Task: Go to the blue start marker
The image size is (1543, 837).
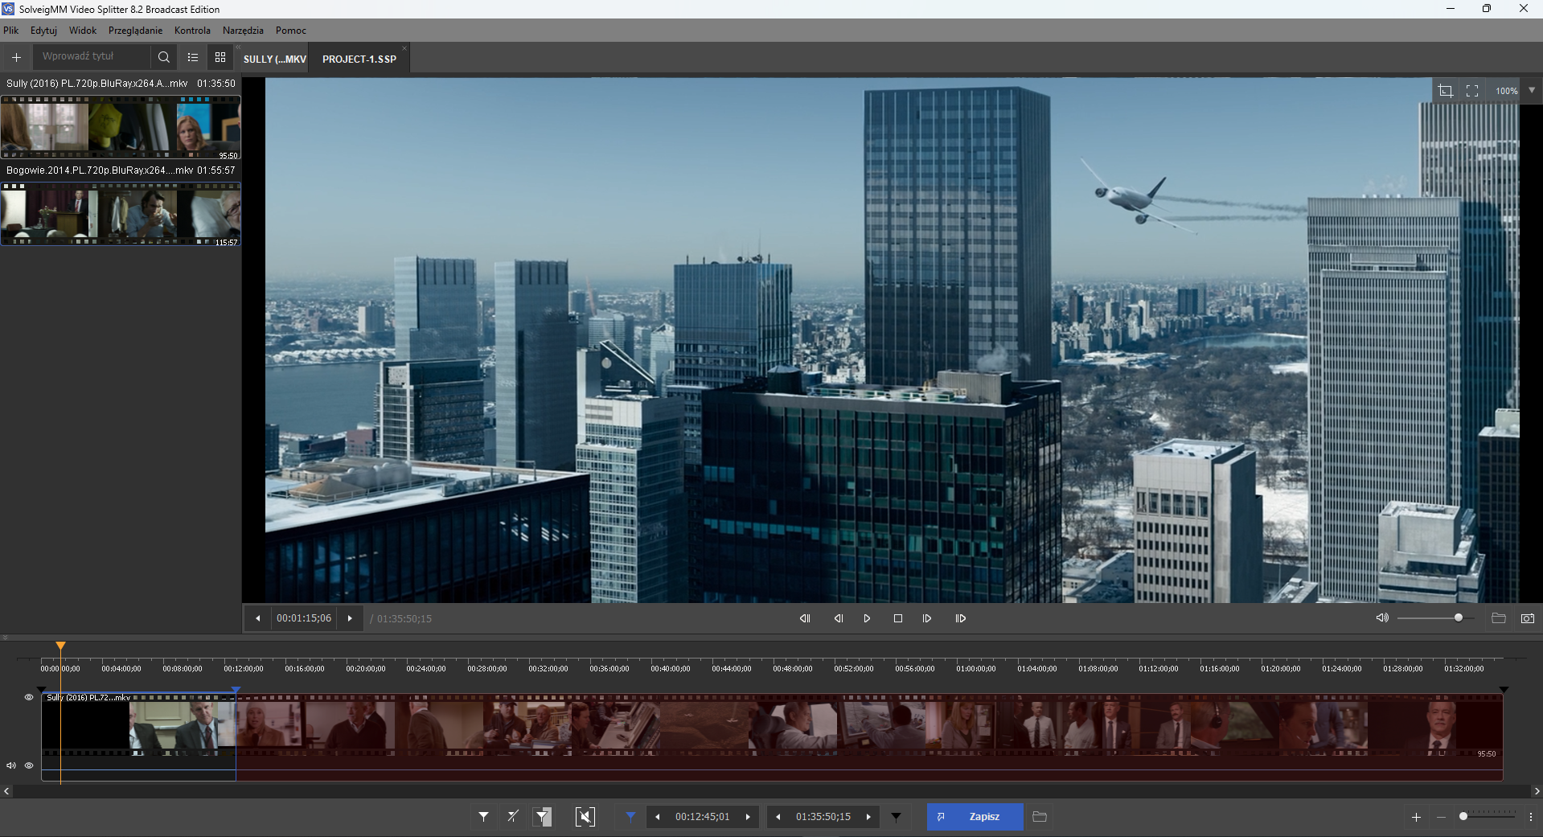Action: coord(630,817)
